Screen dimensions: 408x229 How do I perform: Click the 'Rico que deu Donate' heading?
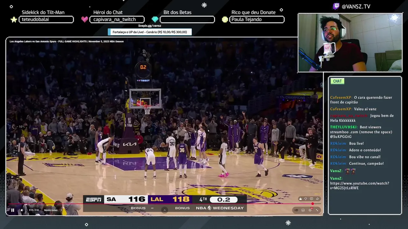coord(253,12)
